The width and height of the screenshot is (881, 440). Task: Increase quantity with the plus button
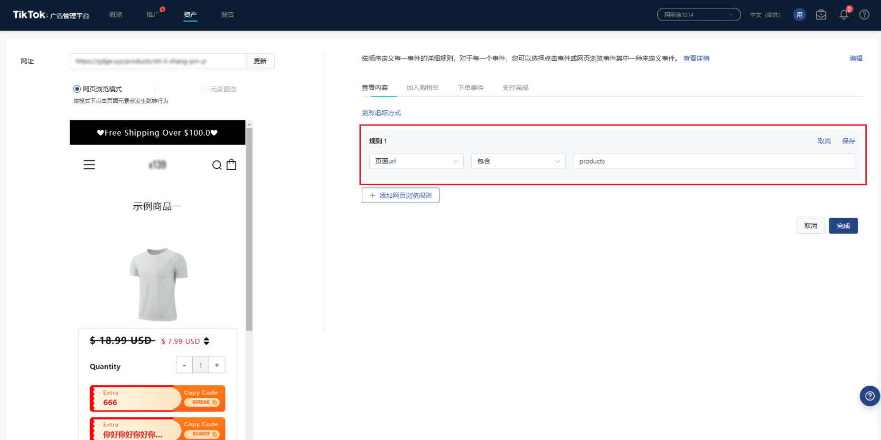pyautogui.click(x=217, y=365)
